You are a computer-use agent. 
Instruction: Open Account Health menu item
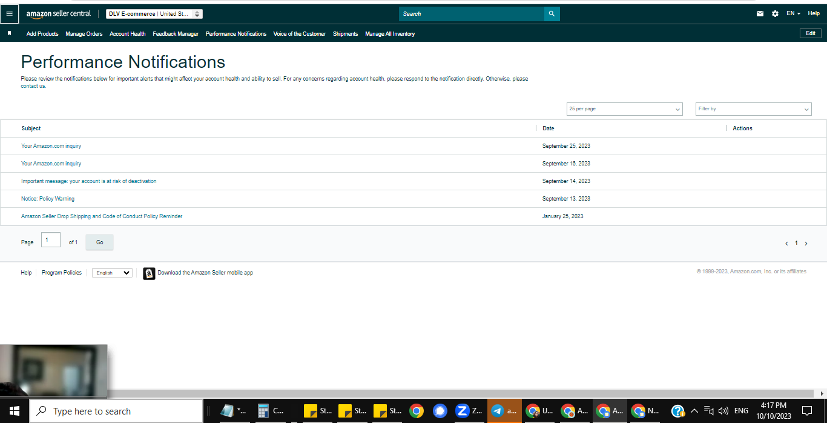[128, 34]
